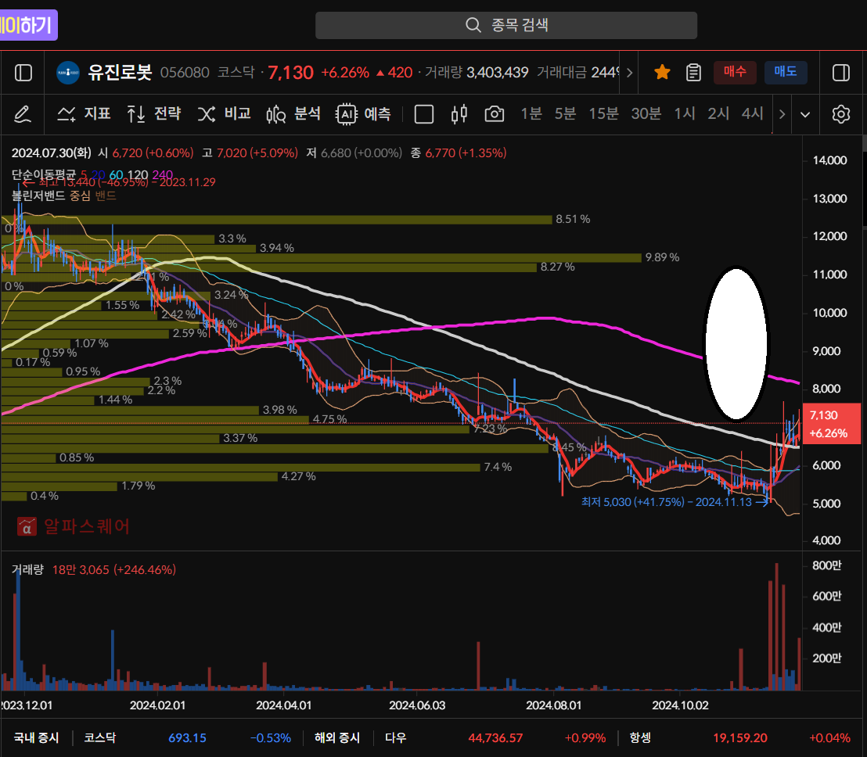Show more stock info via header chevron

tap(629, 73)
